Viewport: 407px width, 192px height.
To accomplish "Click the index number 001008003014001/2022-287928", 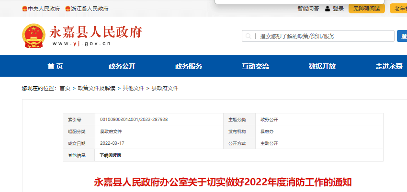I will coord(134,120).
